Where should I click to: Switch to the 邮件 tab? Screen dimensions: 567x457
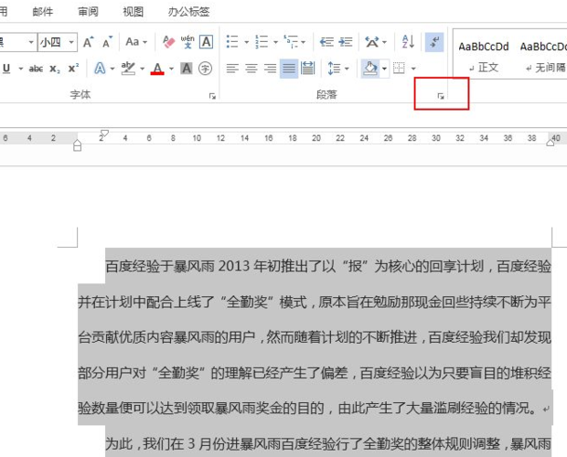[x=43, y=12]
